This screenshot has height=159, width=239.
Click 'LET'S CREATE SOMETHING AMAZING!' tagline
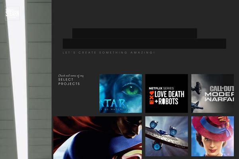109,52
